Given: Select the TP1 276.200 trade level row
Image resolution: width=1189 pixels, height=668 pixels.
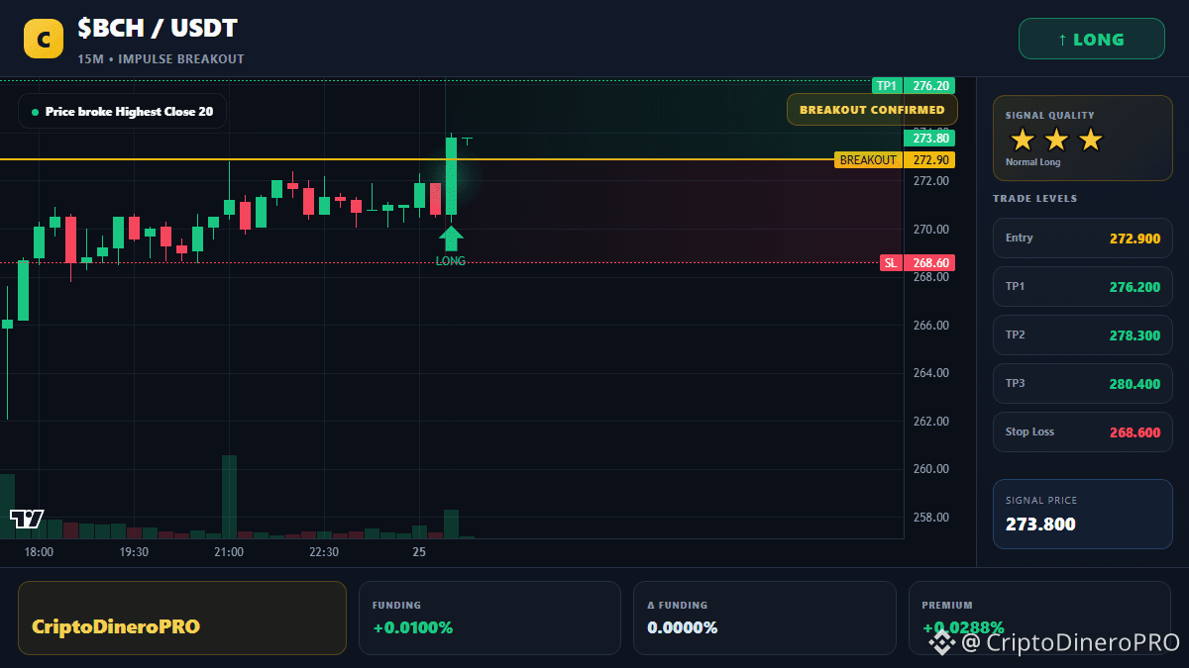Looking at the screenshot, I should (x=1083, y=287).
